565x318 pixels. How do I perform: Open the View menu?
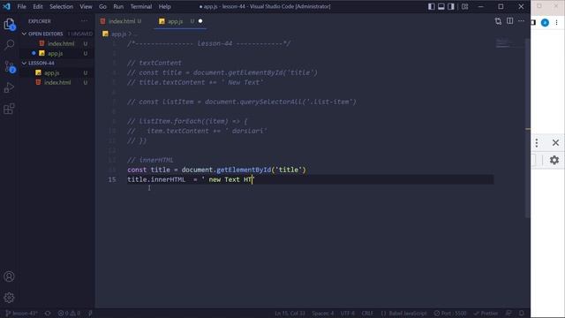click(x=86, y=6)
